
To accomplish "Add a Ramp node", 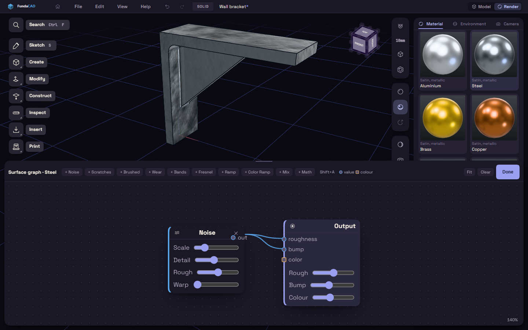I will (228, 172).
